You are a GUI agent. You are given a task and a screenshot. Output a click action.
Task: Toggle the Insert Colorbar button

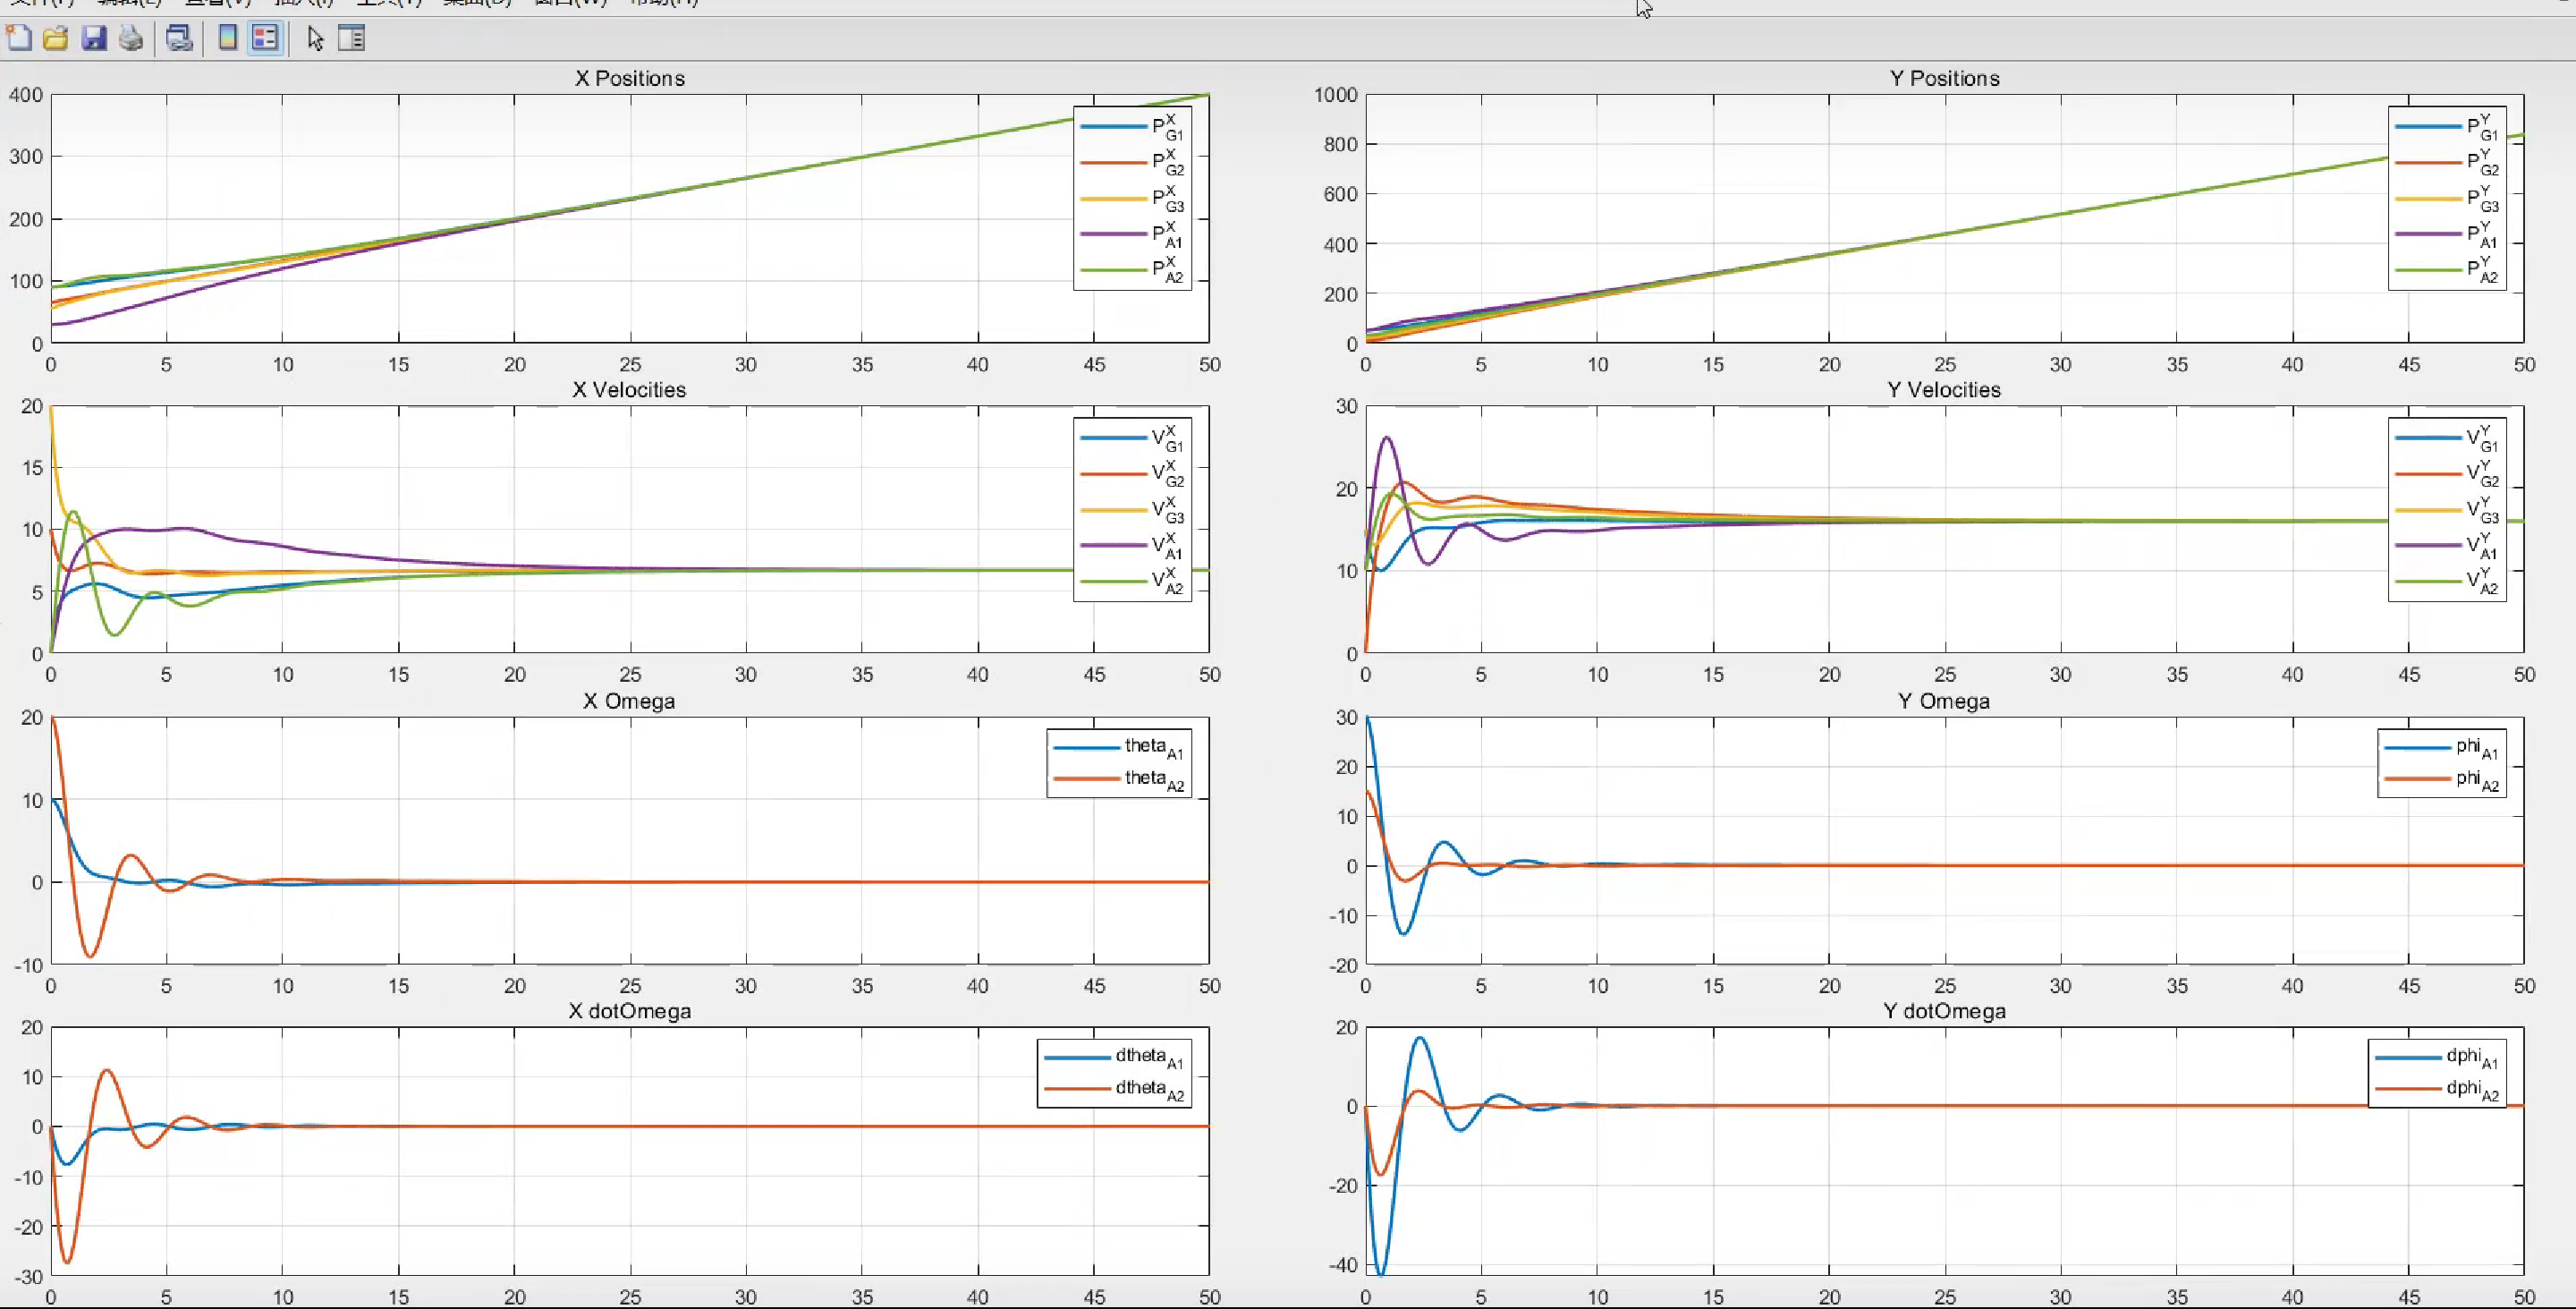point(228,39)
